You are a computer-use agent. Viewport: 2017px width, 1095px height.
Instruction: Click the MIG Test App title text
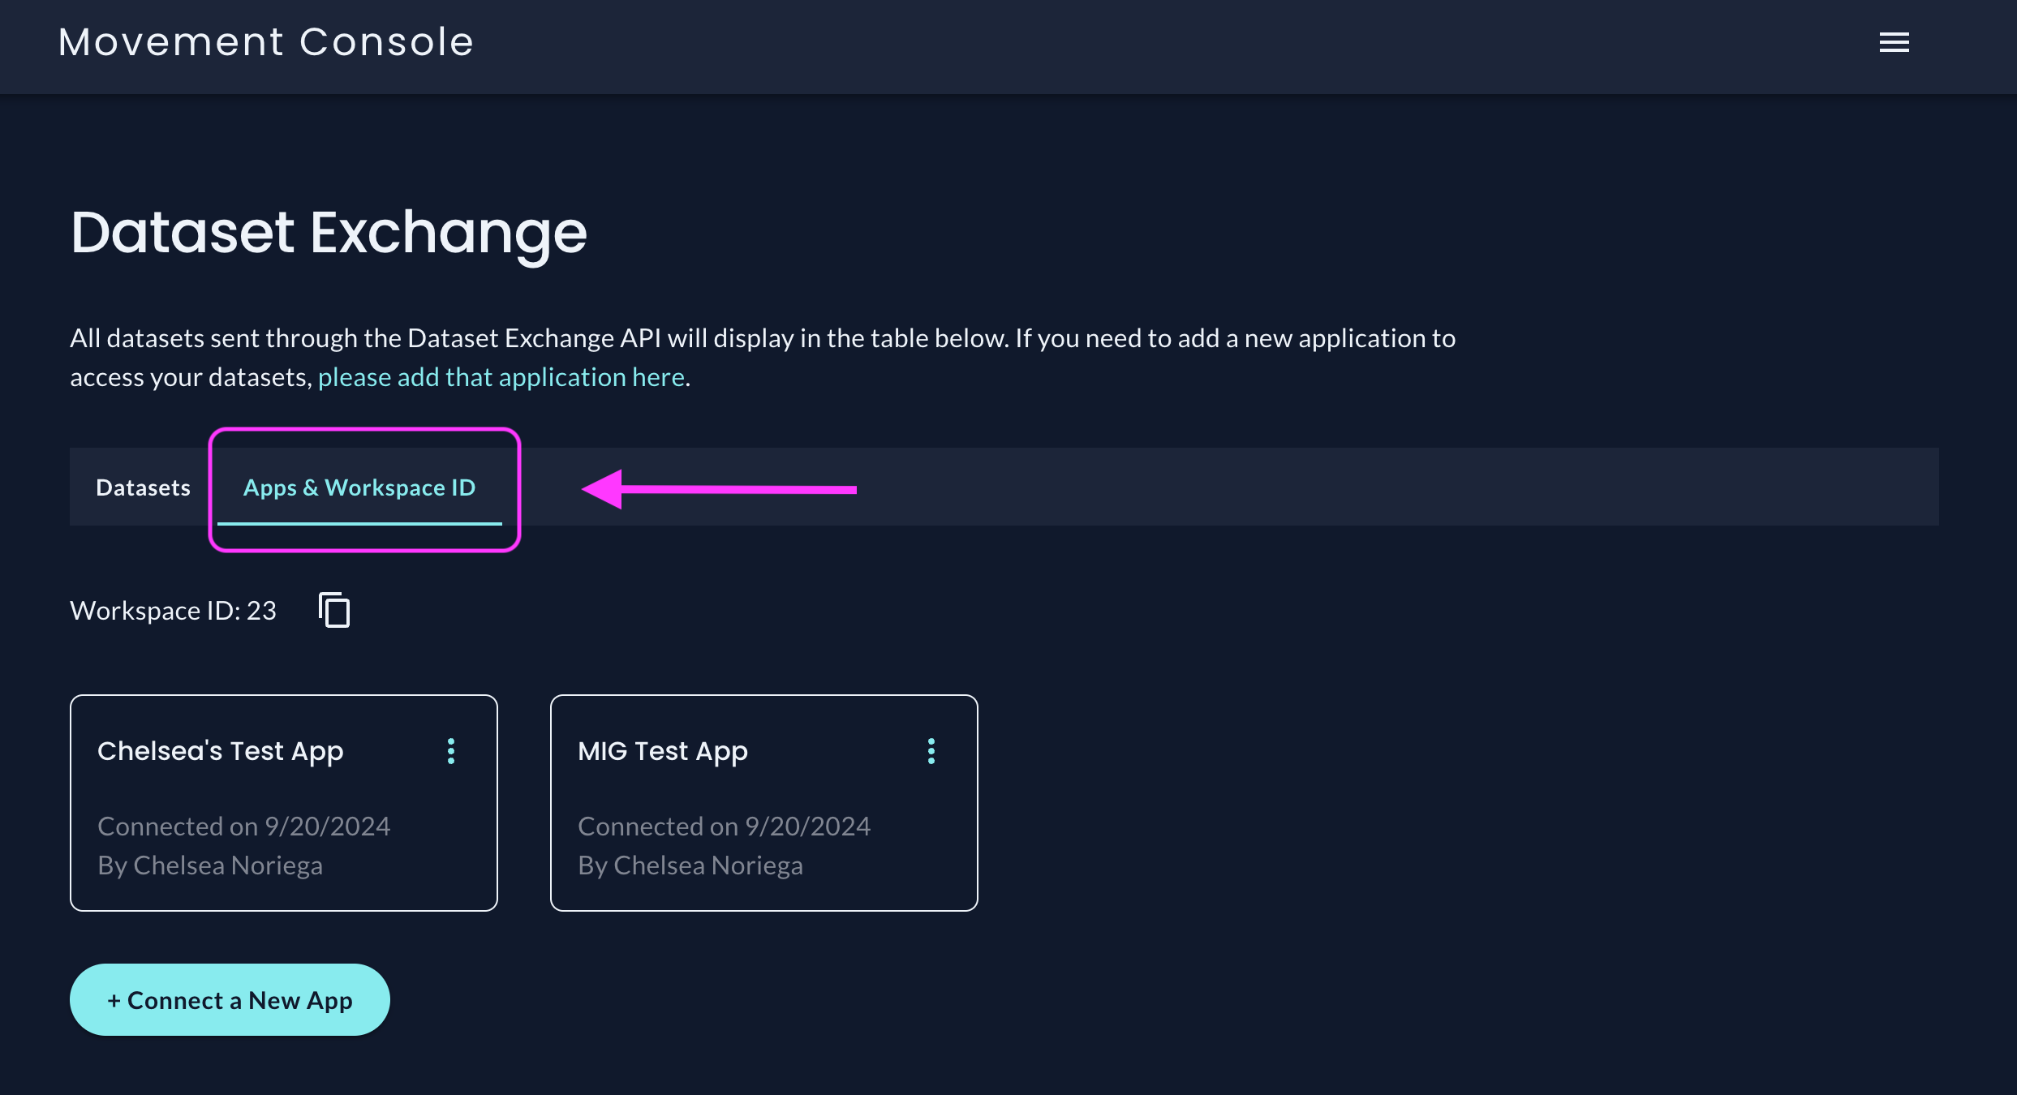point(663,751)
